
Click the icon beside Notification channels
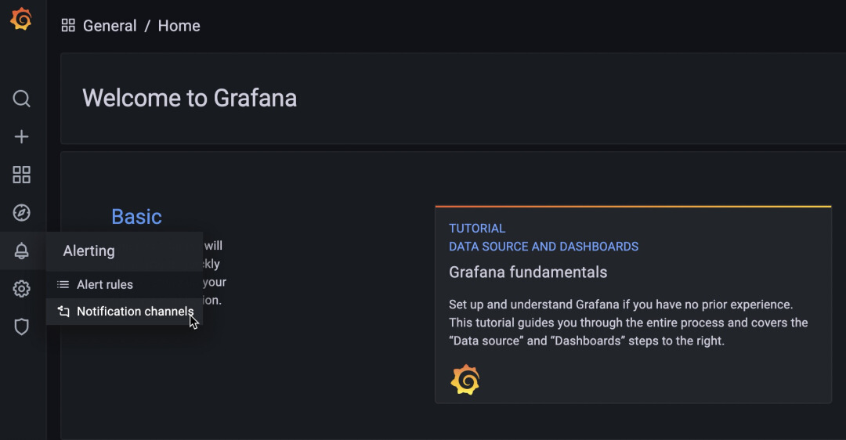pos(63,311)
